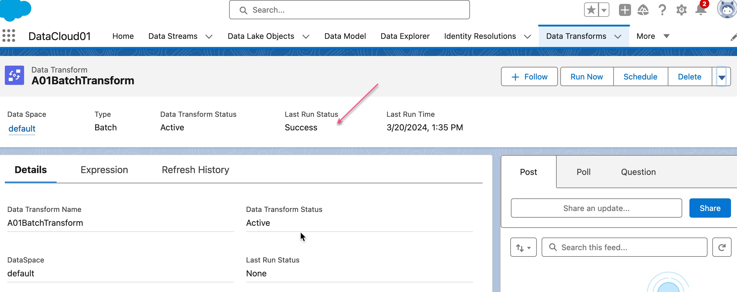The width and height of the screenshot is (737, 292).
Task: Expand the Identity Resolutions chevron
Action: coord(527,37)
